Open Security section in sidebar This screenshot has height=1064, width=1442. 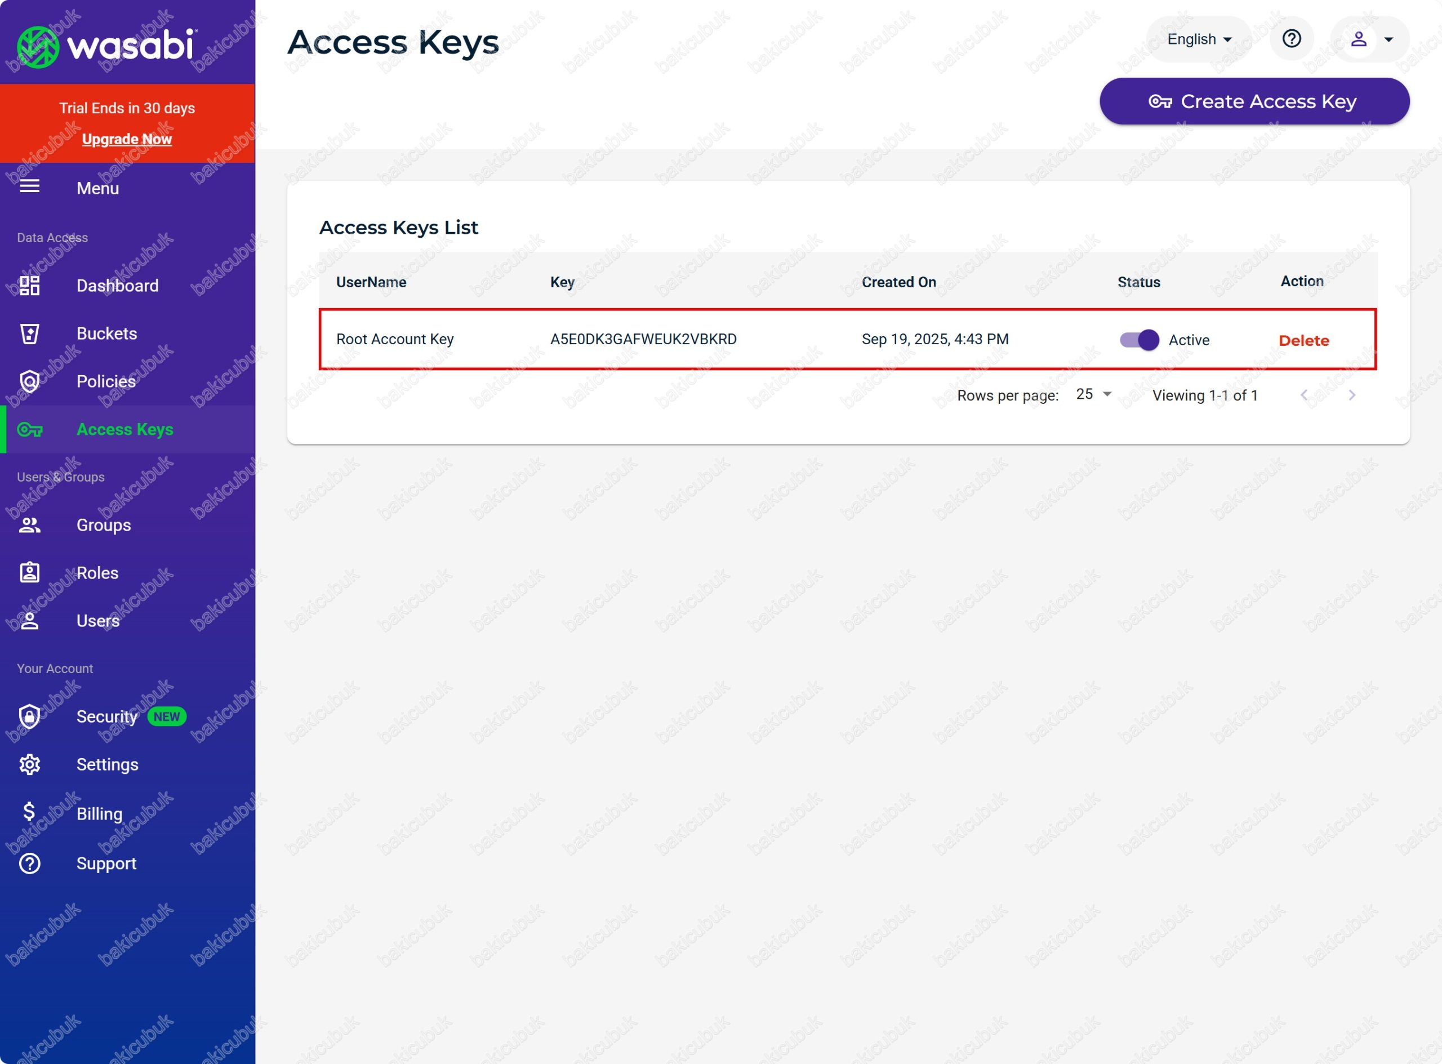click(x=107, y=717)
